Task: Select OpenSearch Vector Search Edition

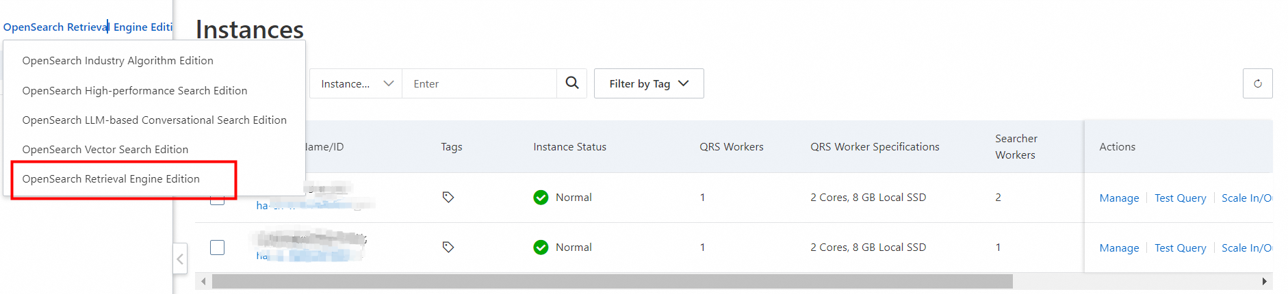Action: coord(105,150)
